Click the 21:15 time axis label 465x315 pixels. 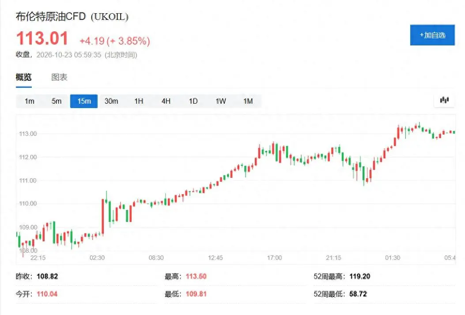point(333,258)
